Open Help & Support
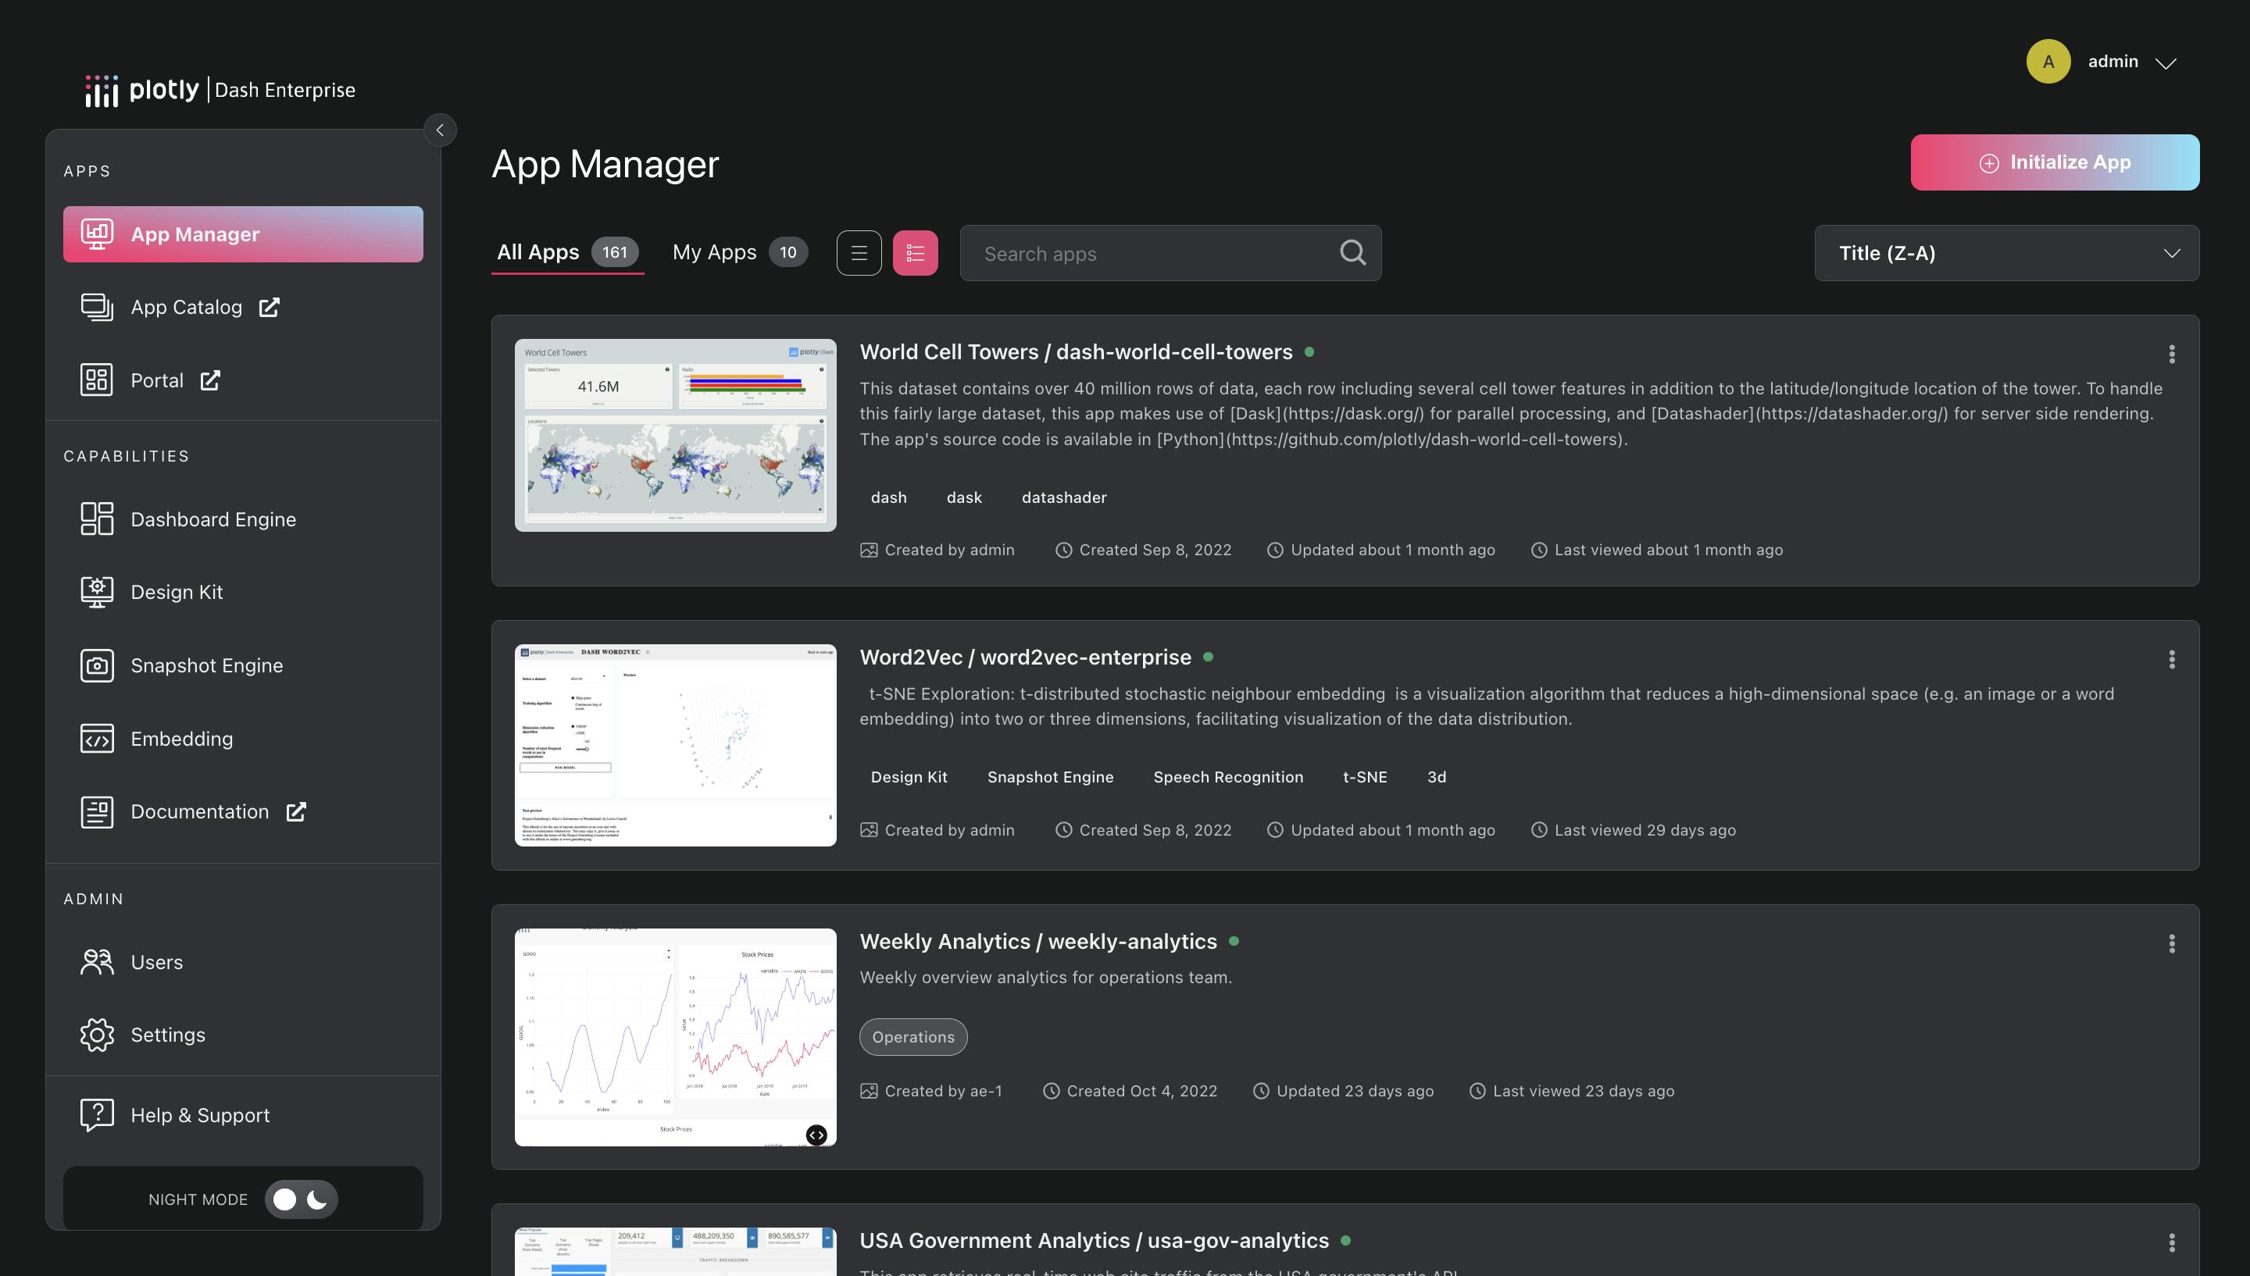The width and height of the screenshot is (2250, 1276). tap(200, 1115)
